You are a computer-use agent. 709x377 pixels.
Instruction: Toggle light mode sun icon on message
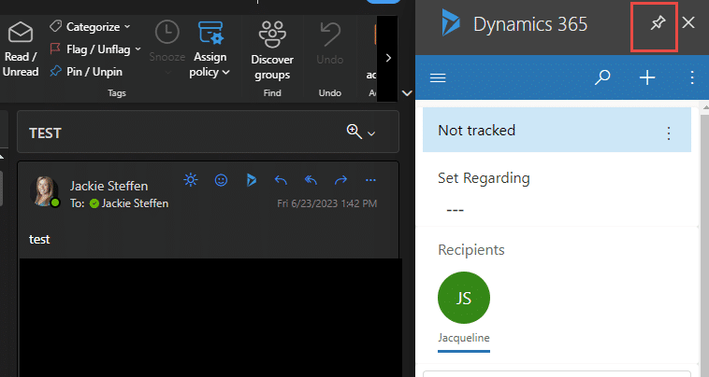point(191,180)
